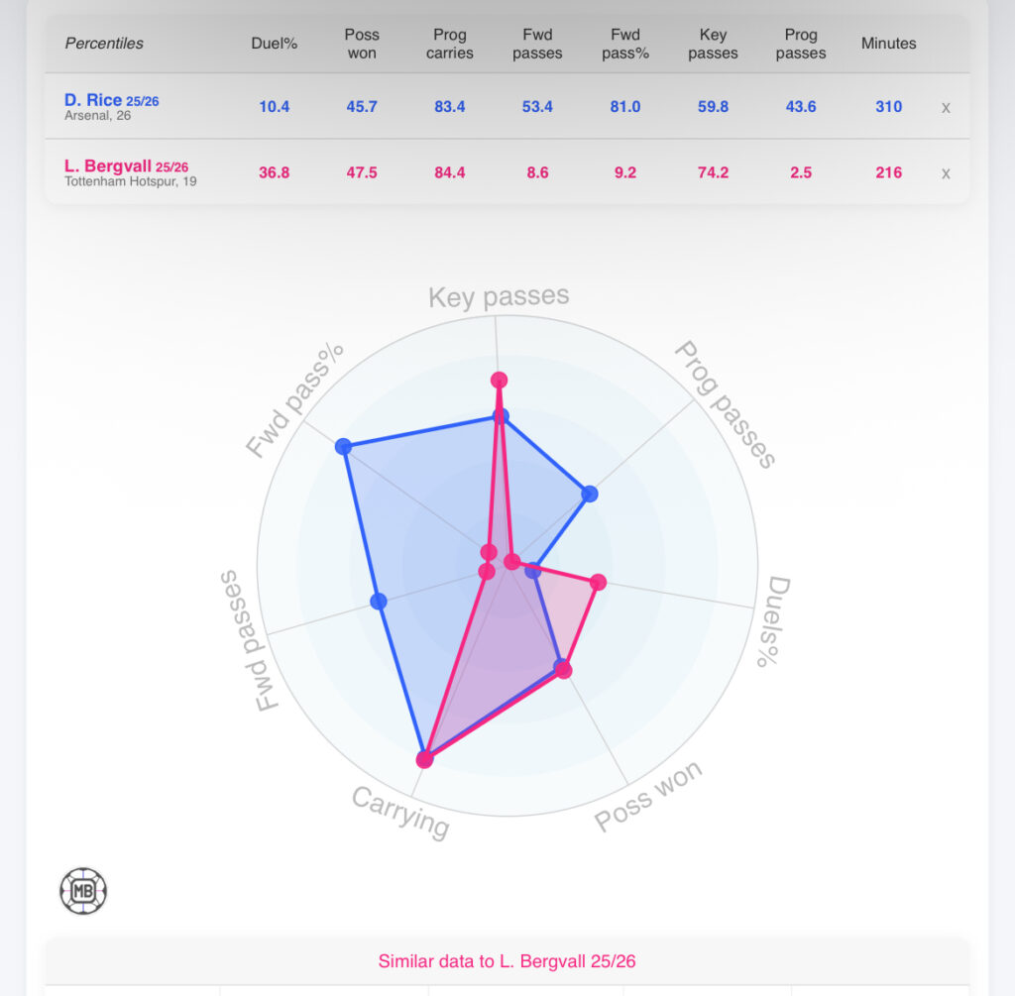This screenshot has width=1015, height=996.
Task: Sort by Prog passes column header
Action: point(801,44)
